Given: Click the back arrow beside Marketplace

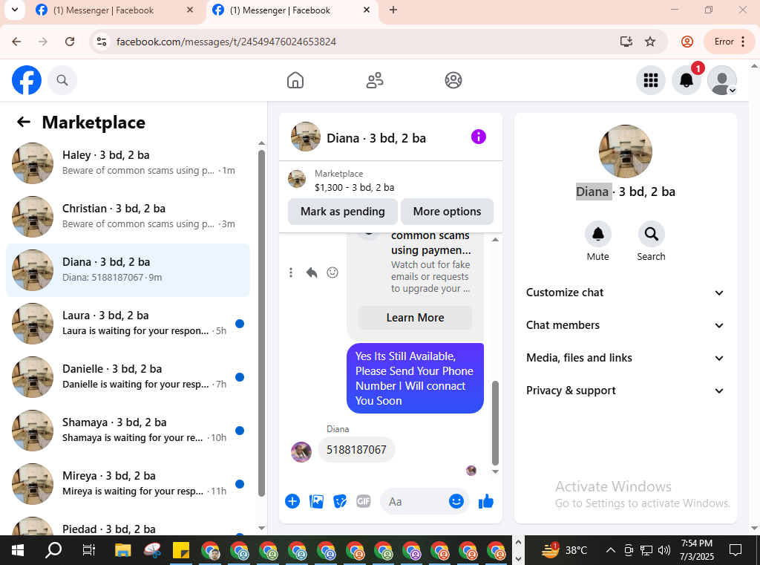Looking at the screenshot, I should pos(23,123).
